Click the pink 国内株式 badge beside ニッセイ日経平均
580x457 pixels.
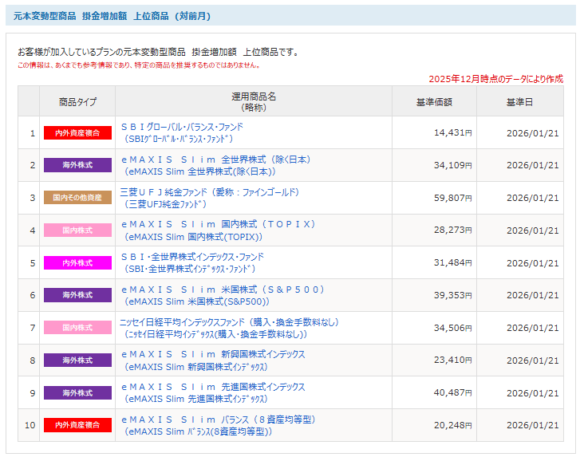pos(77,328)
